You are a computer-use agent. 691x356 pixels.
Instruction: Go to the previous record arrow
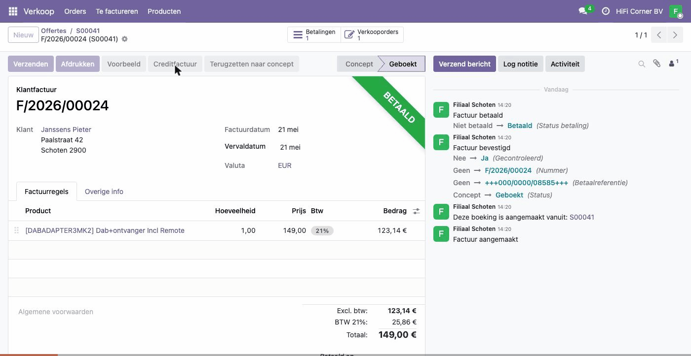click(x=659, y=35)
